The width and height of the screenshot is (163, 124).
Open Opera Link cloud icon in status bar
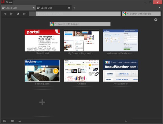tap(12, 121)
